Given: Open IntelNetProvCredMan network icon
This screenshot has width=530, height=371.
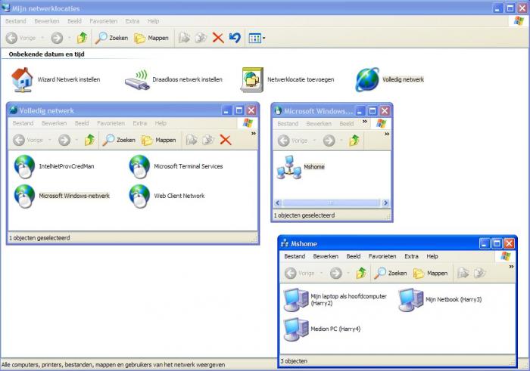Looking at the screenshot, I should (24, 167).
